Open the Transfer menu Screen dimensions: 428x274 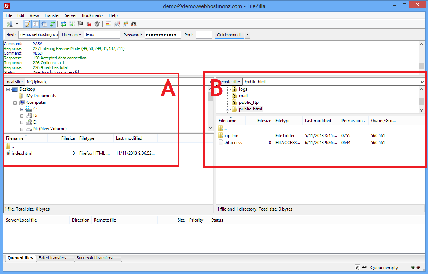point(52,15)
